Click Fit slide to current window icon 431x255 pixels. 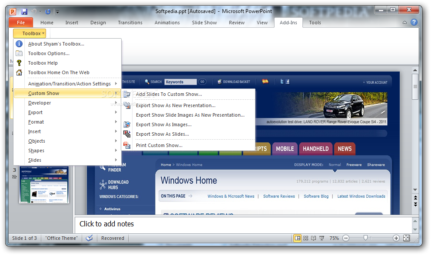click(x=407, y=238)
